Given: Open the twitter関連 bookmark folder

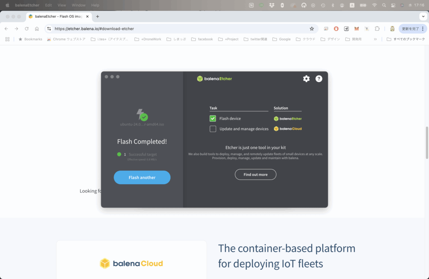Looking at the screenshot, I should [255, 39].
